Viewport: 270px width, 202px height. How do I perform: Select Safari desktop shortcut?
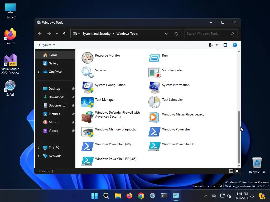pos(10,88)
